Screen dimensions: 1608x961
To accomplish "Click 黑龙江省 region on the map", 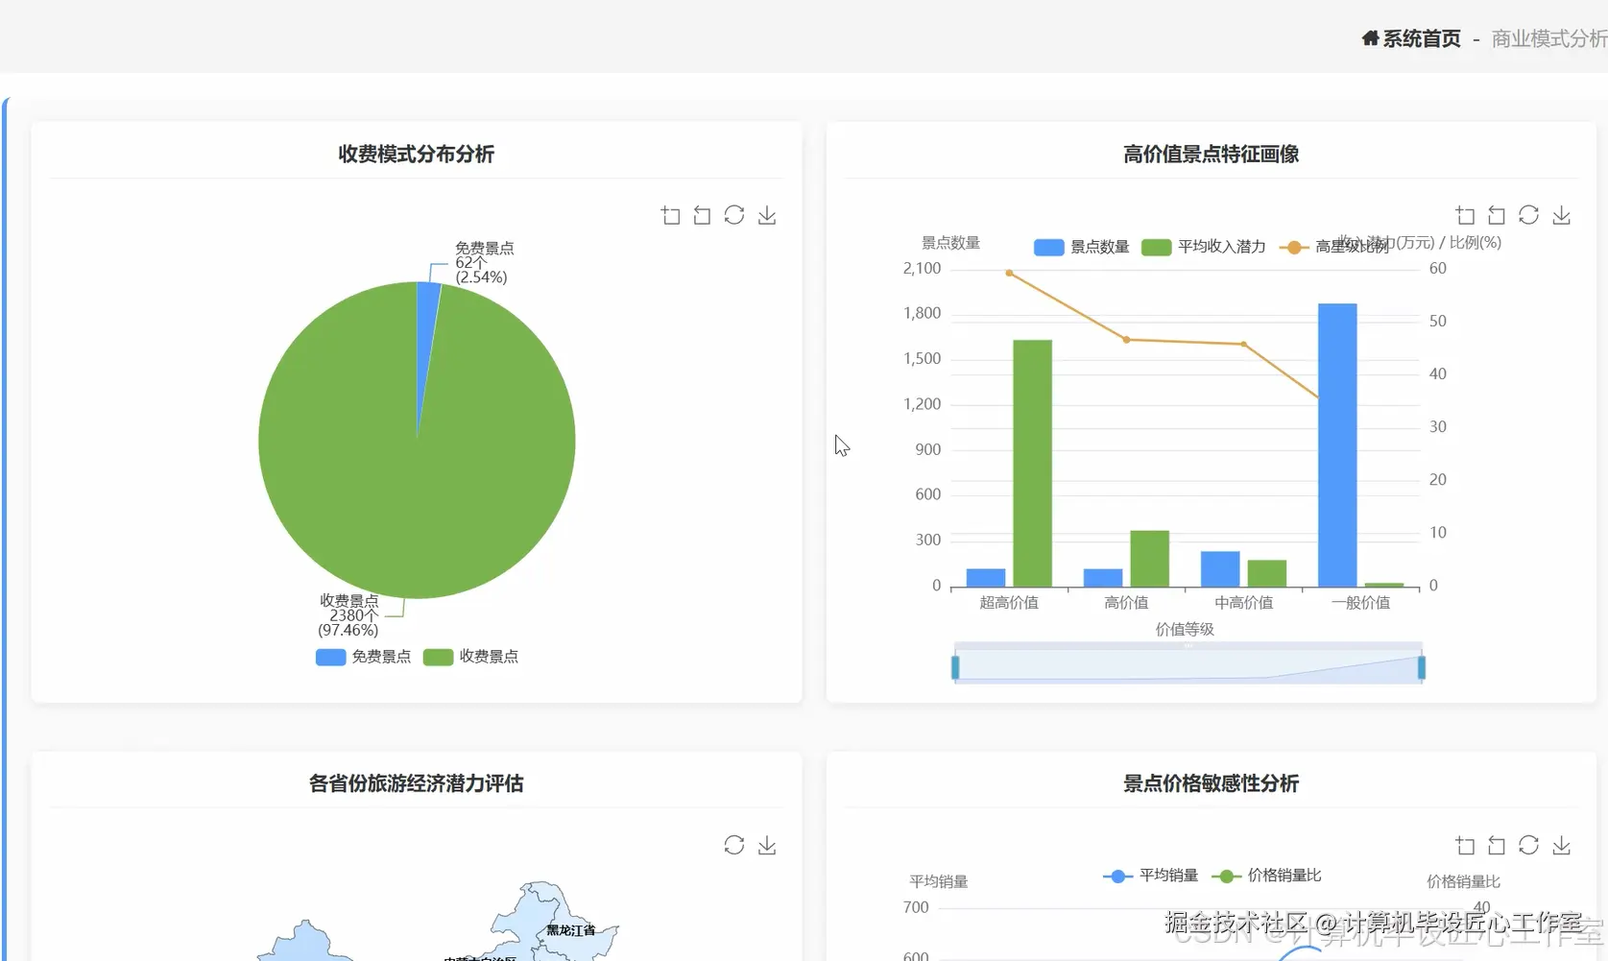I will coord(569,929).
